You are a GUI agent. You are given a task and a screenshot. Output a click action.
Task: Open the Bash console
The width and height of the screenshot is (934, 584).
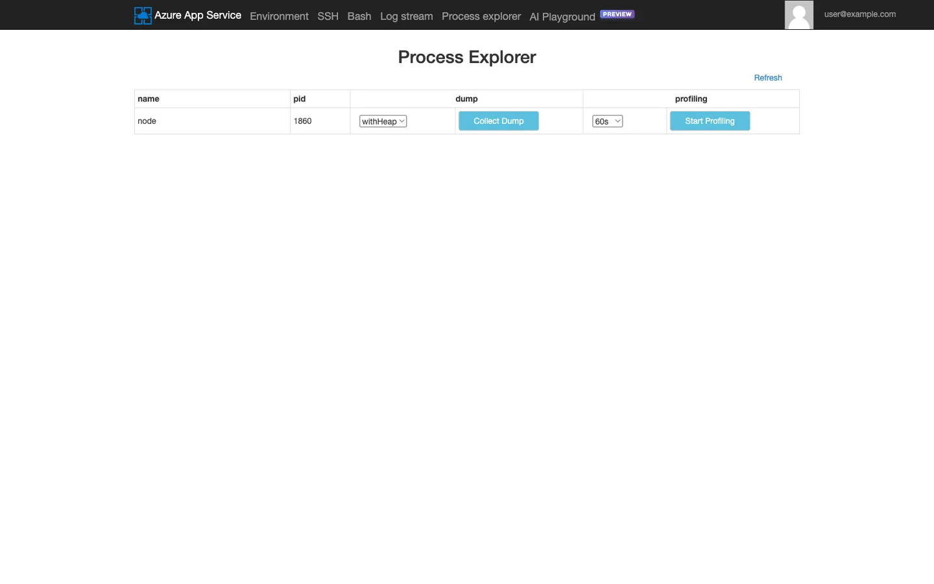coord(359,16)
